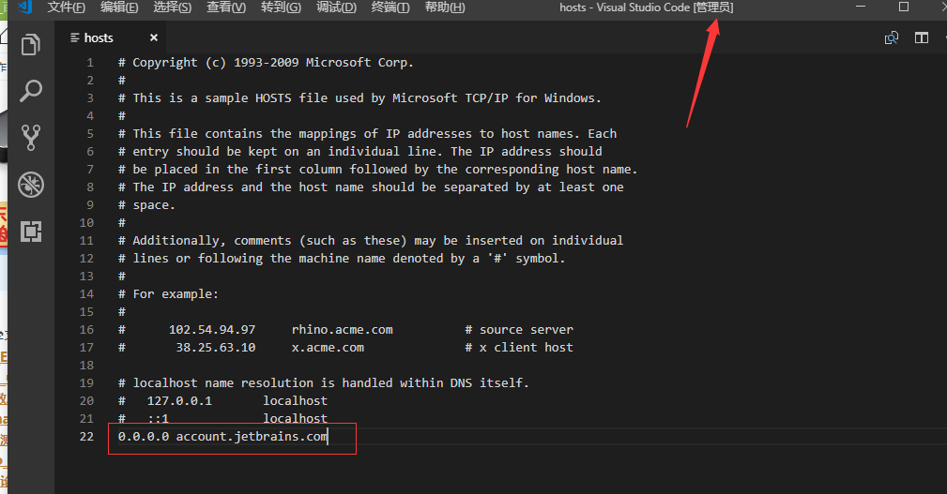The image size is (947, 494).
Task: Open the 文件(F) menu
Action: tap(67, 7)
